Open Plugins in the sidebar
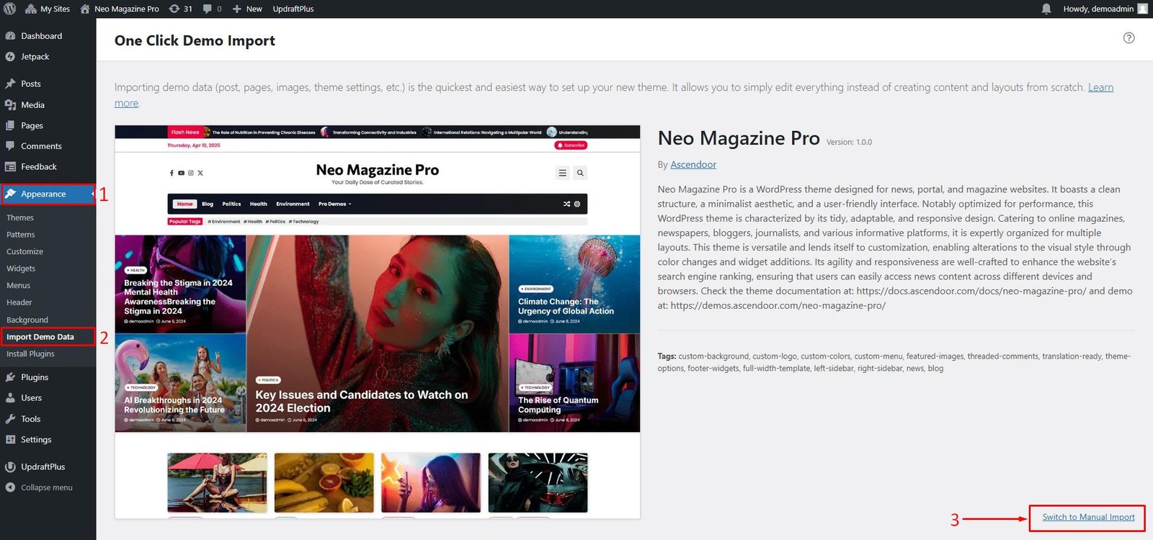 [x=35, y=377]
